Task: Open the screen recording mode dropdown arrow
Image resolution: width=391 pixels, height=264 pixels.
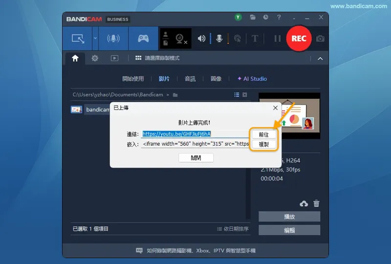Action: [x=95, y=39]
